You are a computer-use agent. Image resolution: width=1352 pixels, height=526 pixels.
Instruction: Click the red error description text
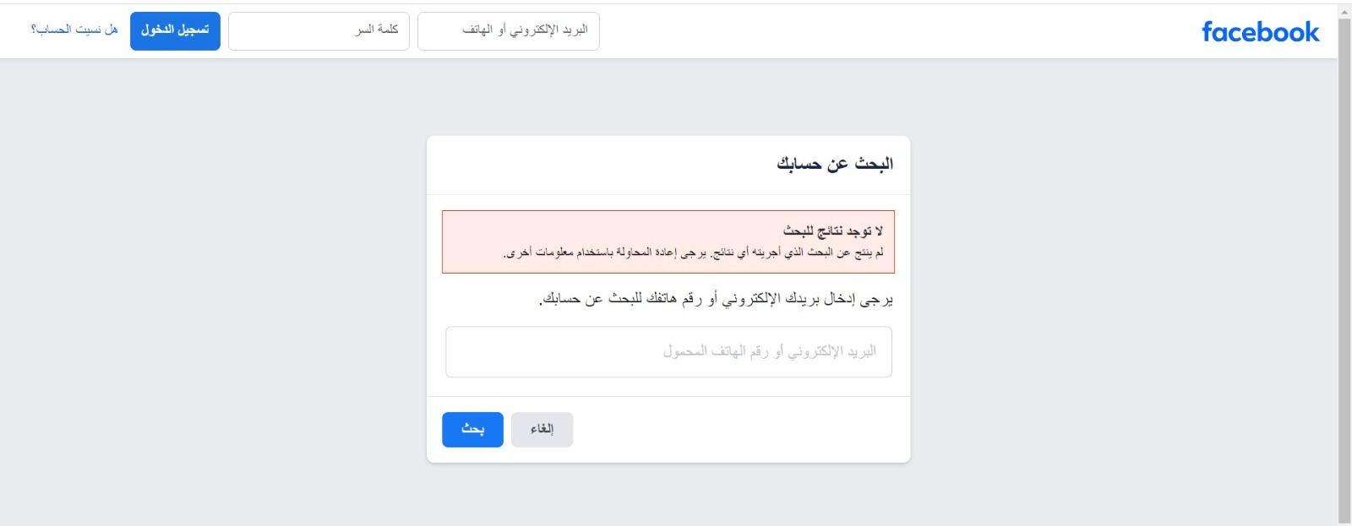click(x=694, y=252)
